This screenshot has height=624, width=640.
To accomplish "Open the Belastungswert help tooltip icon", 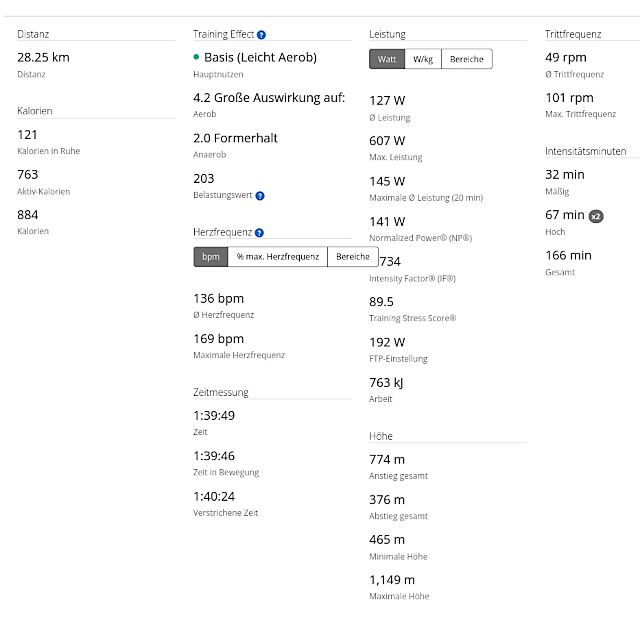I will (x=259, y=196).
